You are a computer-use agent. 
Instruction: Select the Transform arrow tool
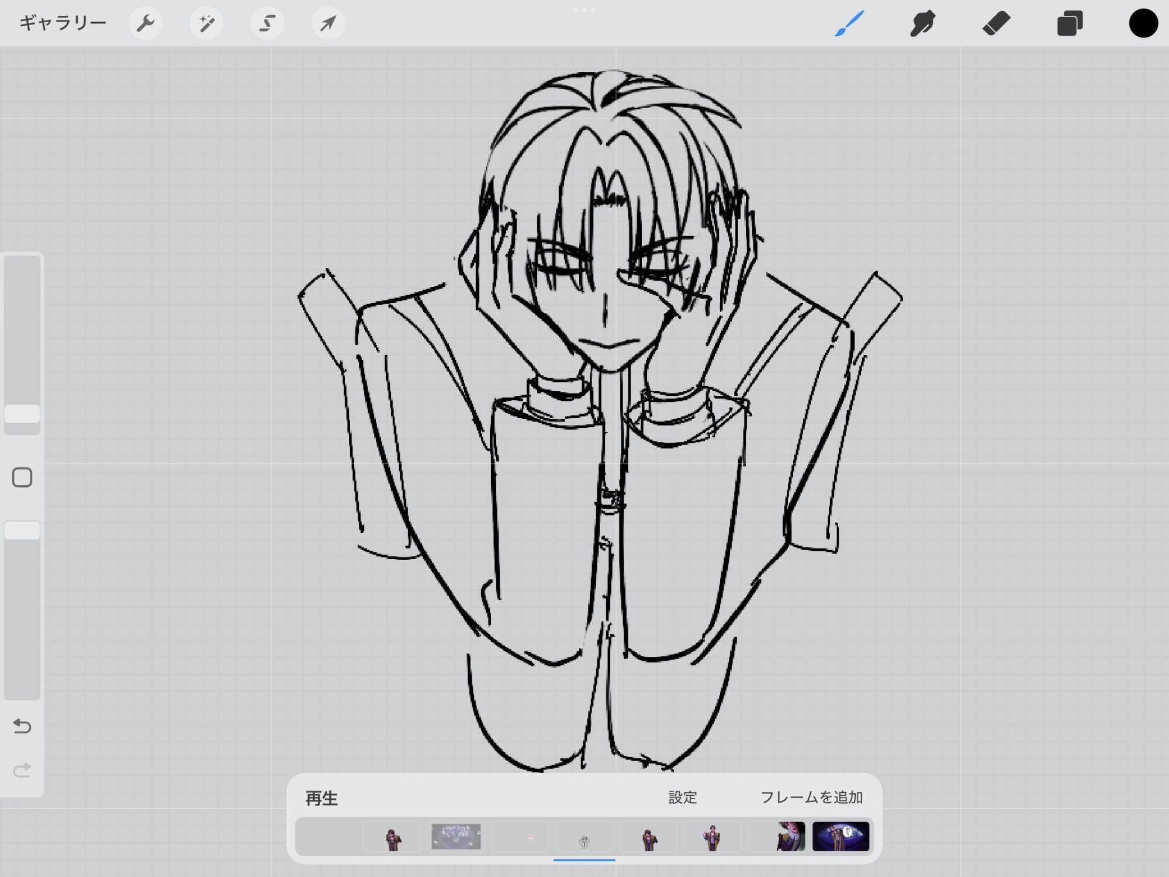coord(328,23)
